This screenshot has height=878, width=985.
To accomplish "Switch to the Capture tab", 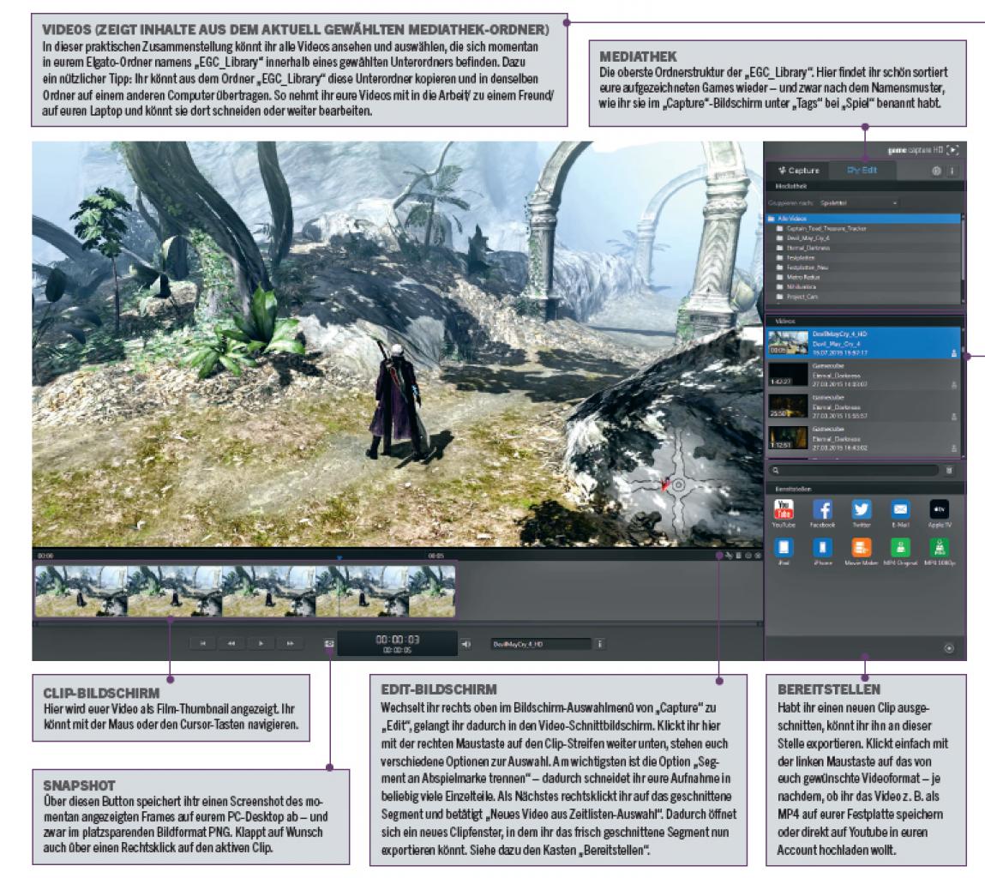I will tap(798, 171).
